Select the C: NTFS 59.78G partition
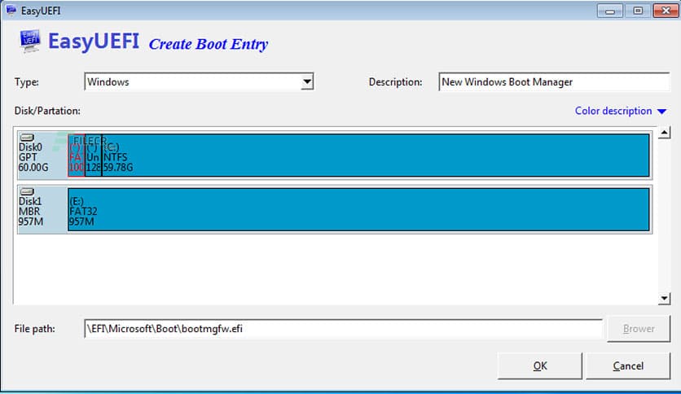This screenshot has height=394, width=681. pyautogui.click(x=376, y=155)
